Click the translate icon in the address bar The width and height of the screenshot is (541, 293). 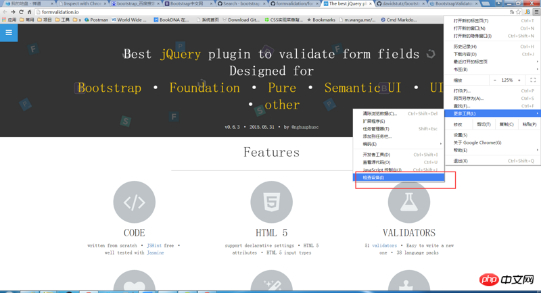(512, 12)
